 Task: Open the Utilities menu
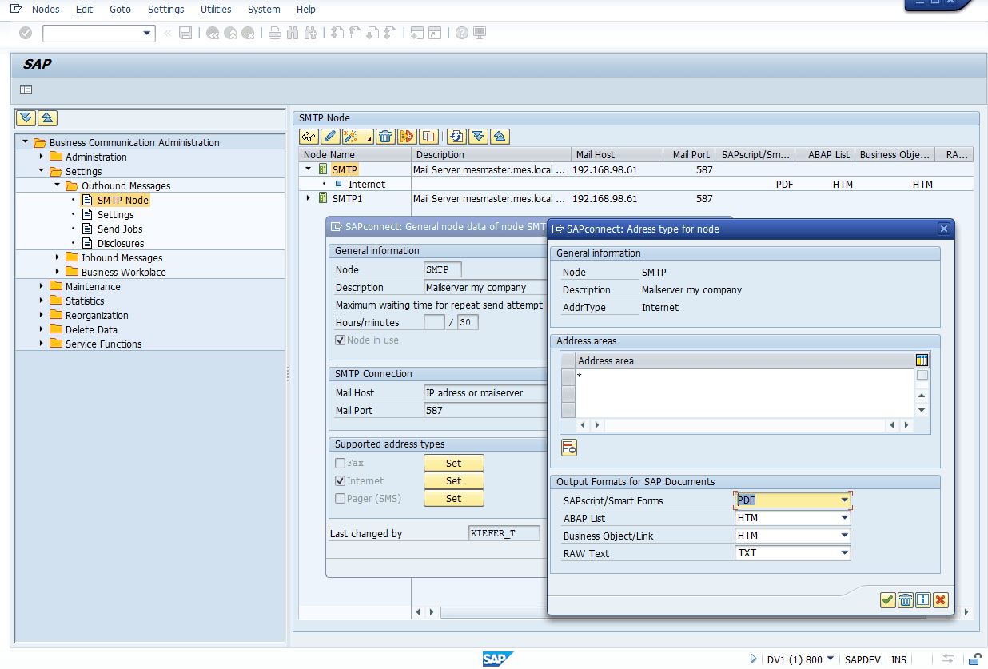(216, 10)
